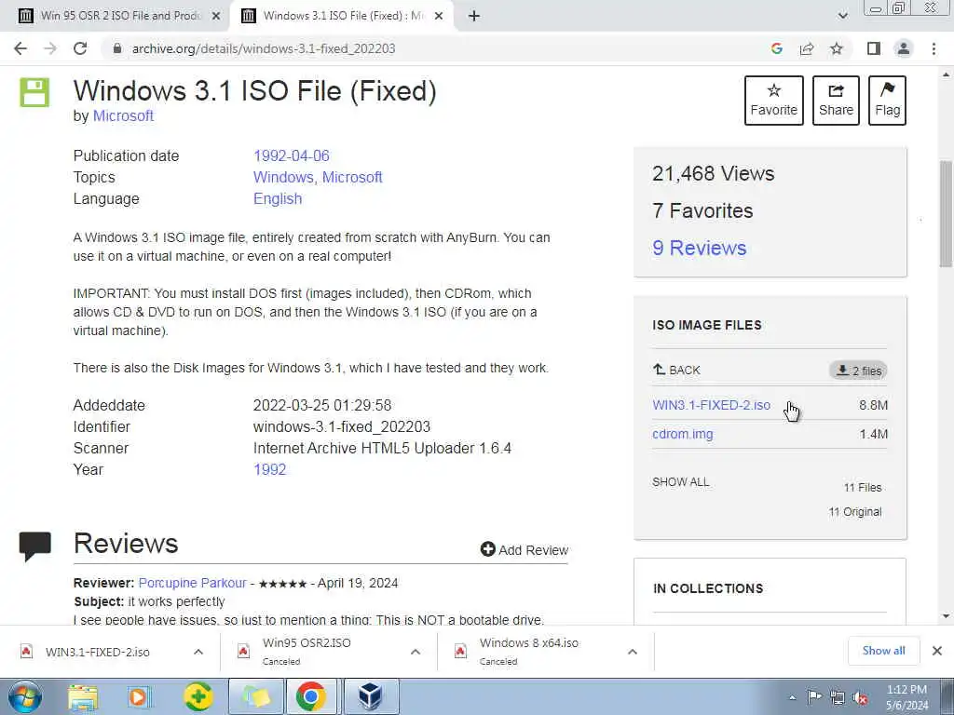Click Add Review link
The height and width of the screenshot is (715, 954).
525,549
